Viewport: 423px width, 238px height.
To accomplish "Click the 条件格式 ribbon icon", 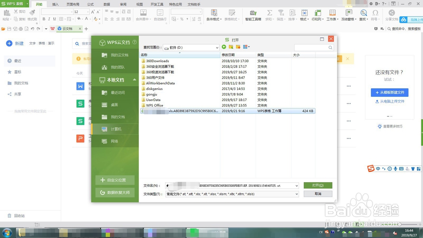I will [214, 15].
